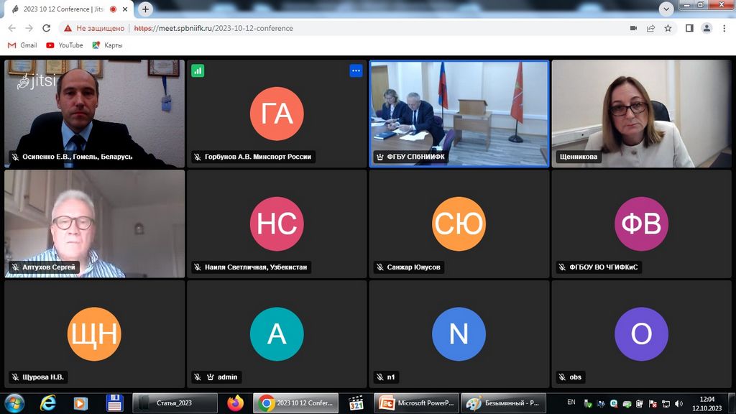Image resolution: width=736 pixels, height=414 pixels.
Task: Bookmark this page with the star icon
Action: [x=668, y=28]
